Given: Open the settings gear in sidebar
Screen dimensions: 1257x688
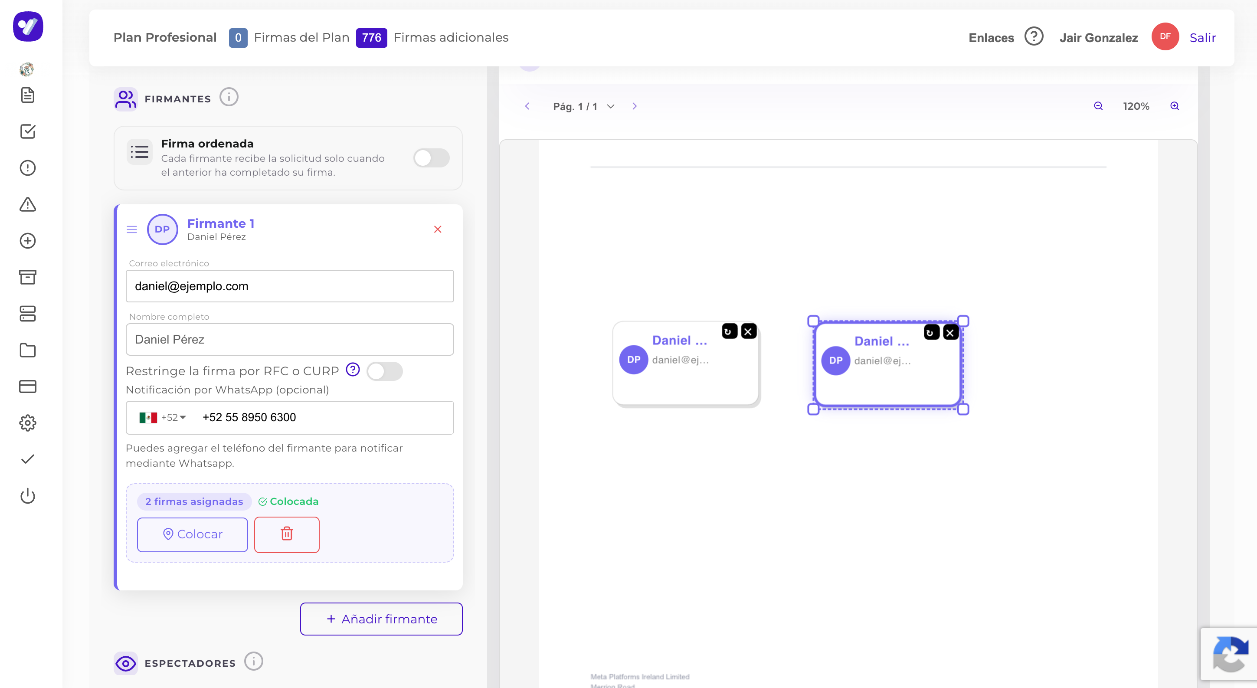Looking at the screenshot, I should click(x=28, y=423).
